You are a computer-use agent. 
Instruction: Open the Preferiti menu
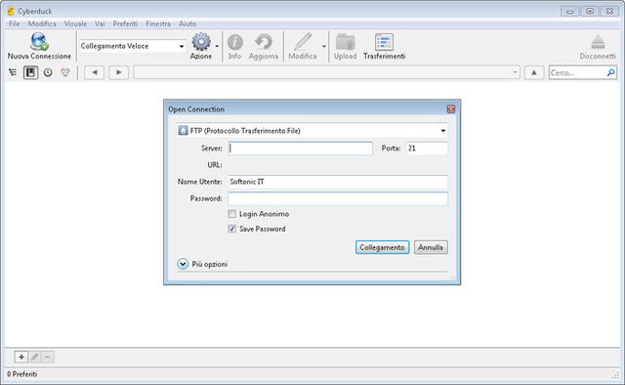(125, 23)
